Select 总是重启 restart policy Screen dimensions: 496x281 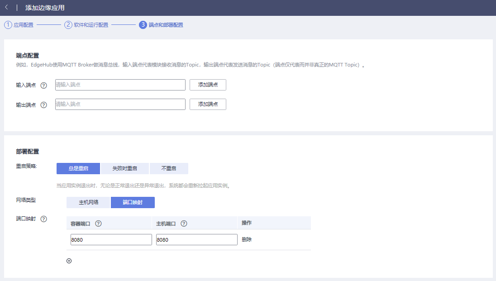click(x=78, y=168)
